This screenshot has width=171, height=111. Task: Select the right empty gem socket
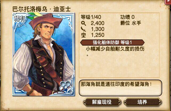[68, 84]
